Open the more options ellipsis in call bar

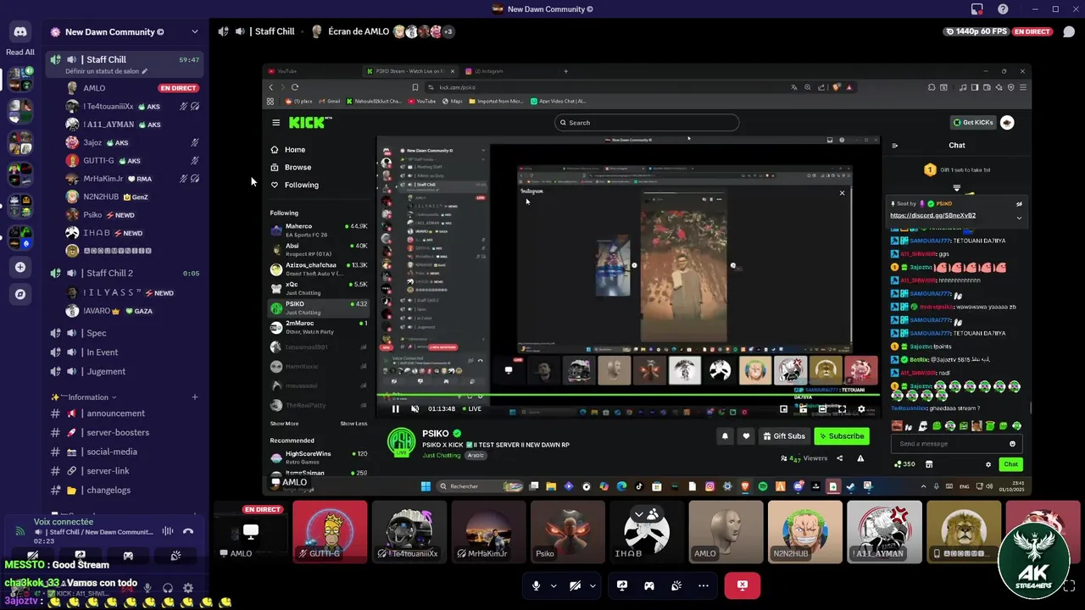[x=703, y=585]
